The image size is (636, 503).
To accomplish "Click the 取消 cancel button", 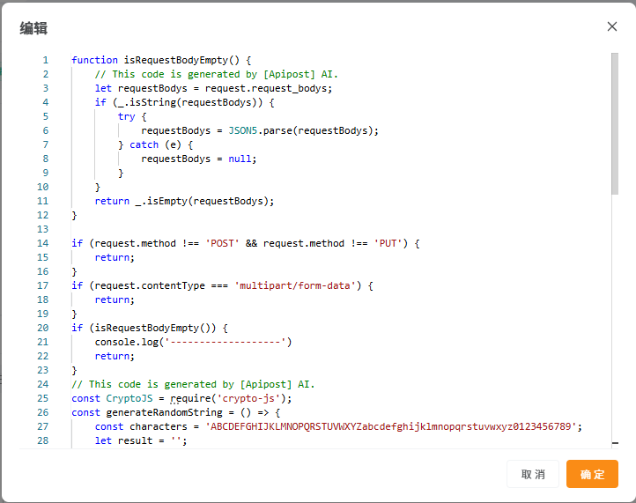I will coord(533,474).
